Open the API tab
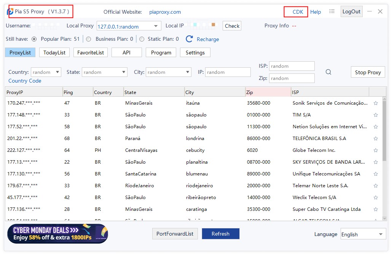392x255 pixels. [126, 53]
